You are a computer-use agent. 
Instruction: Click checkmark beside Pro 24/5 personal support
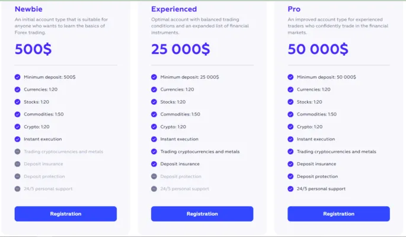point(290,189)
